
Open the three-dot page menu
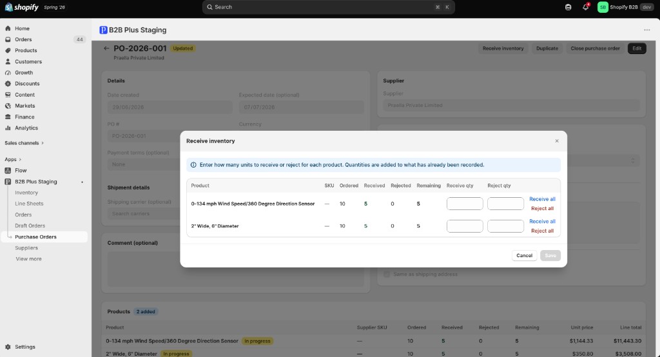coord(647,30)
